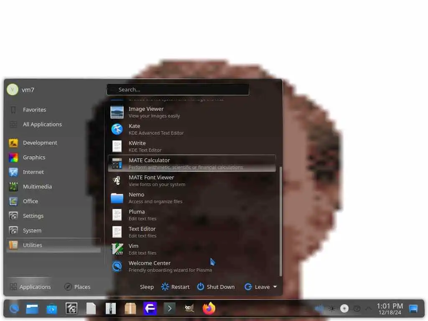Switch to the Applications tab
Image resolution: width=428 pixels, height=321 pixels.
pos(30,287)
